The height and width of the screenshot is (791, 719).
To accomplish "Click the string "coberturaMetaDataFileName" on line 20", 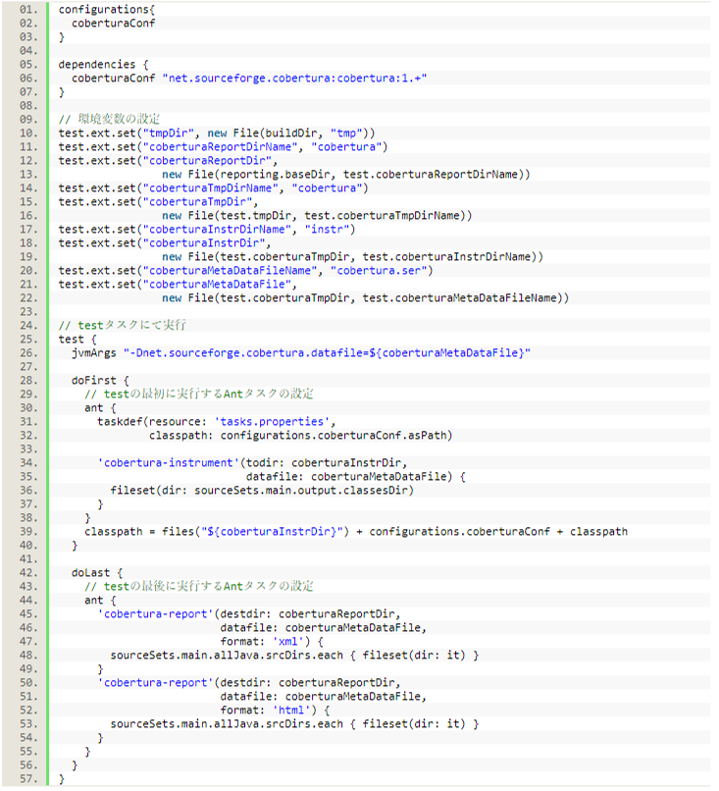I will (230, 271).
